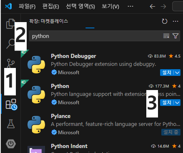Click verified badge beside Pylance's Microsoft
Screen dimensions: 183x153
click(54, 133)
